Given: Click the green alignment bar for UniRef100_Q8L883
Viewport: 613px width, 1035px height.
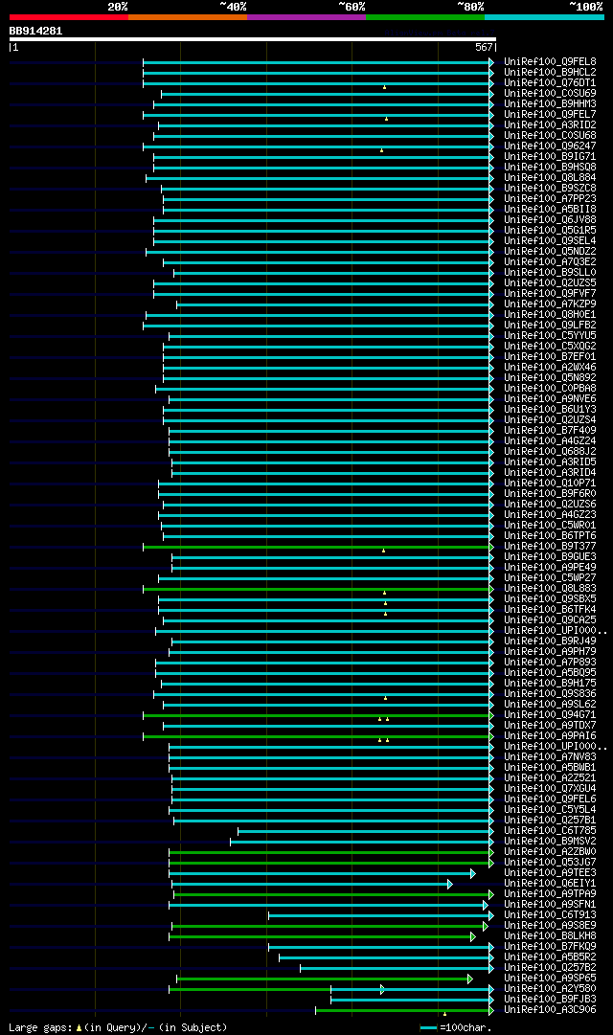Looking at the screenshot, I should click(x=317, y=590).
